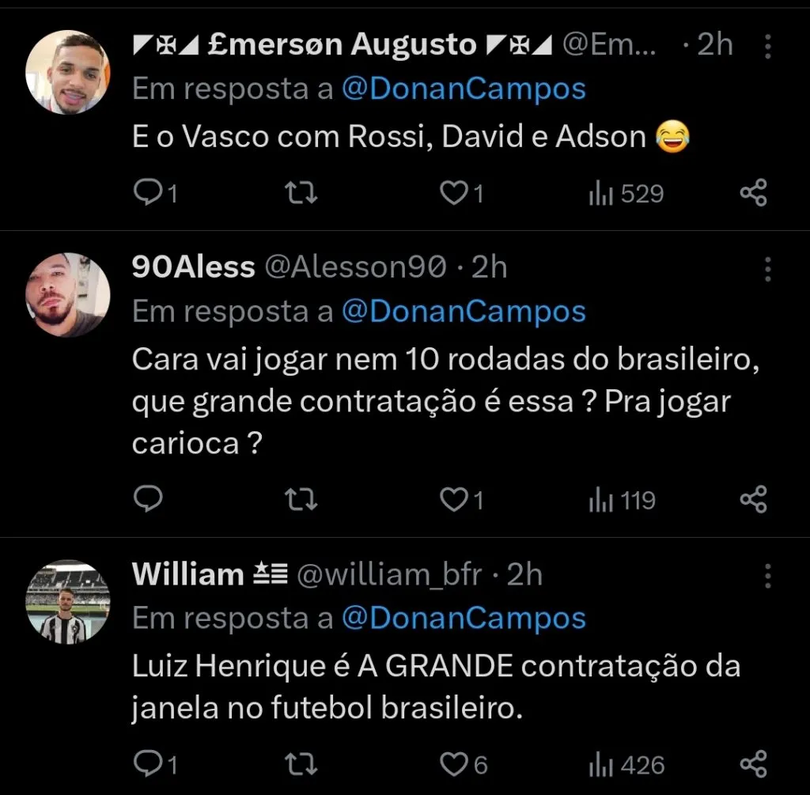Retweet 90Aless's reply
Image resolution: width=810 pixels, height=795 pixels.
coord(301,499)
